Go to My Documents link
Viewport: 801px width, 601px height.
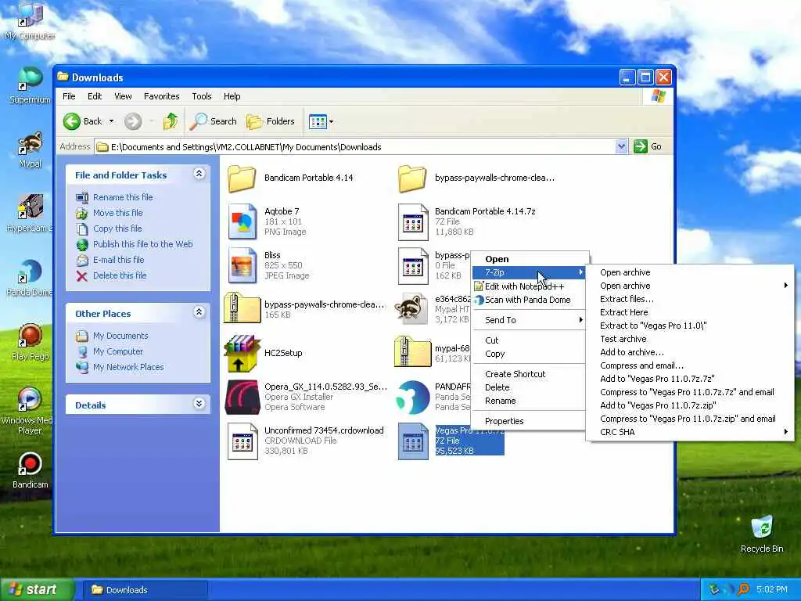point(120,336)
